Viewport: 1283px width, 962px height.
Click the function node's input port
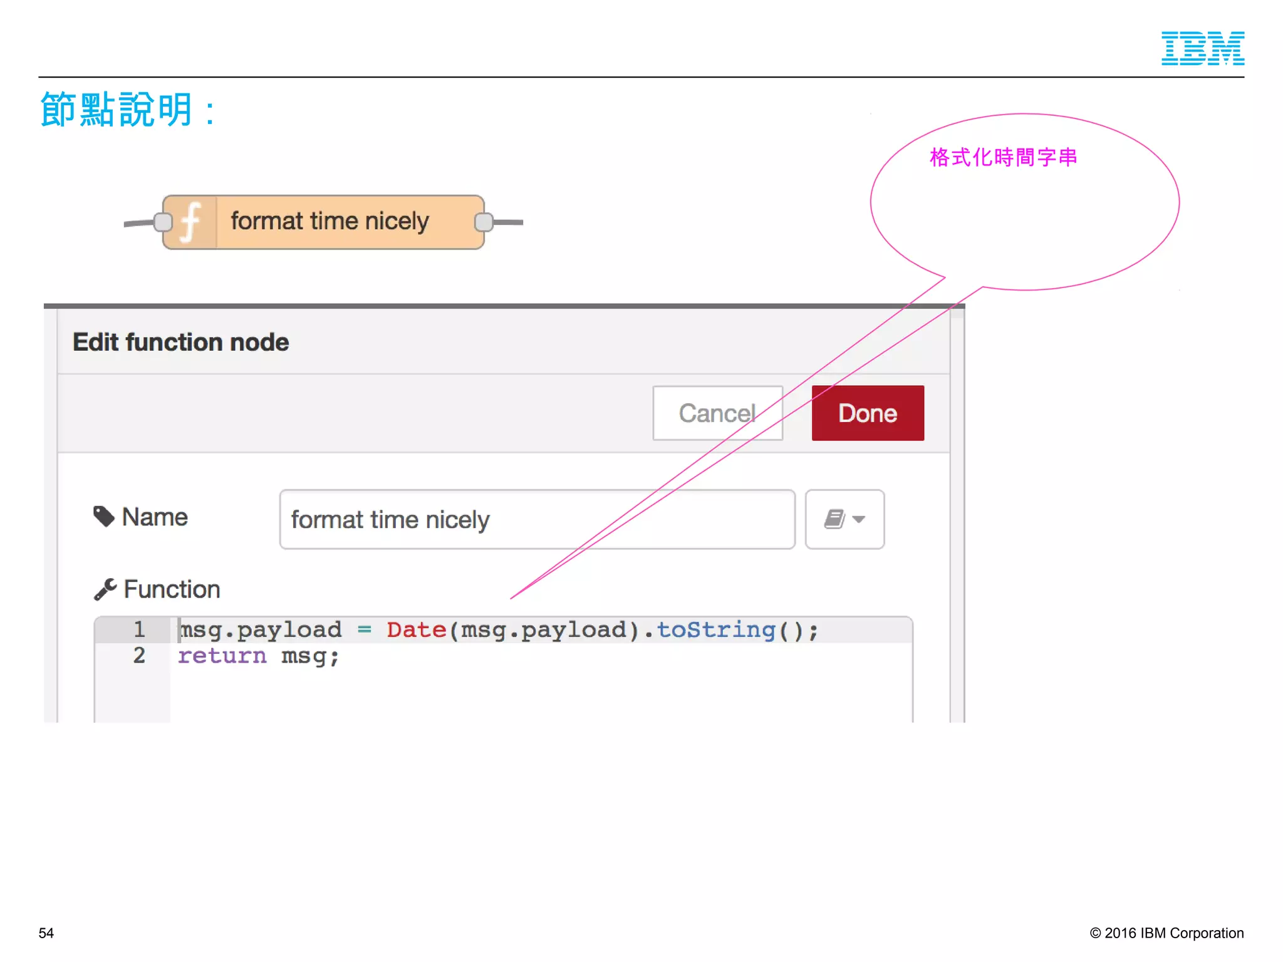pyautogui.click(x=163, y=222)
